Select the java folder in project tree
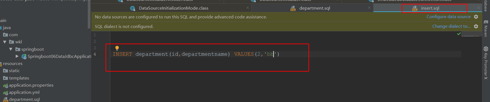Image resolution: width=490 pixels, height=102 pixels. pos(7,28)
